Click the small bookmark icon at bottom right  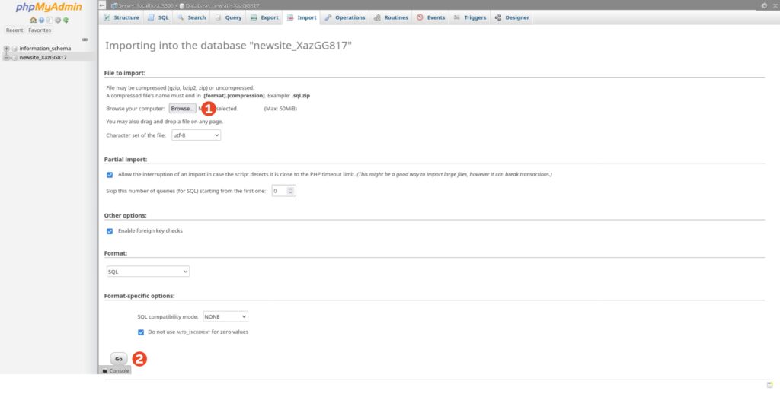click(769, 385)
